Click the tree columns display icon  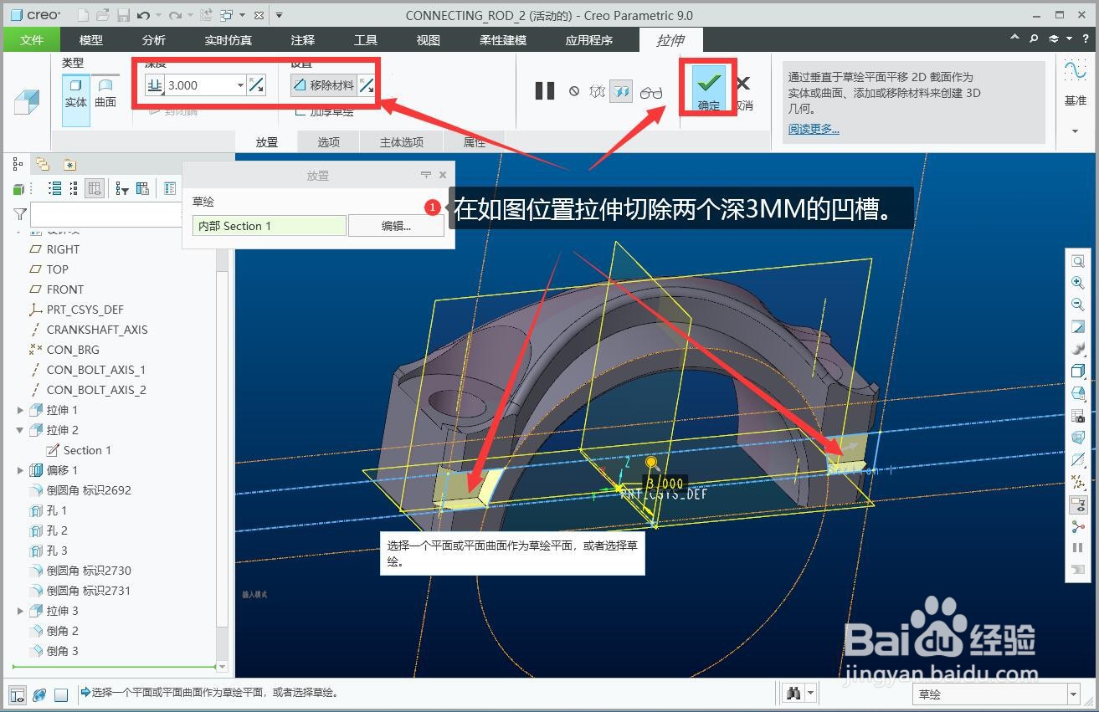(95, 188)
